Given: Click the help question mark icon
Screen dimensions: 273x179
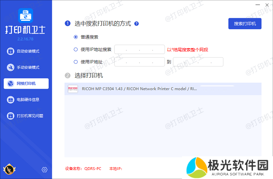Looking at the screenshot, I should point(136,24).
